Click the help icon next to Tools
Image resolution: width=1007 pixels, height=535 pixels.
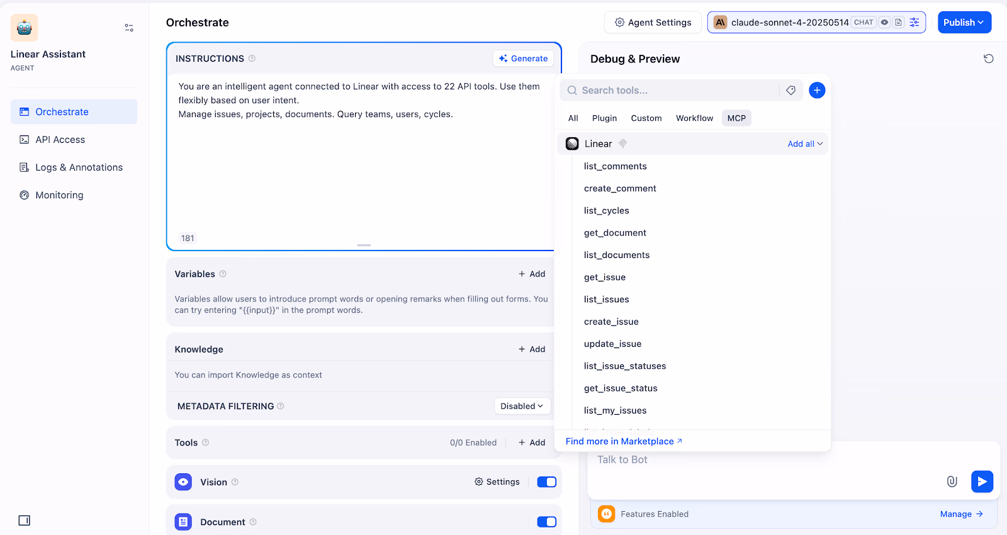coord(206,442)
